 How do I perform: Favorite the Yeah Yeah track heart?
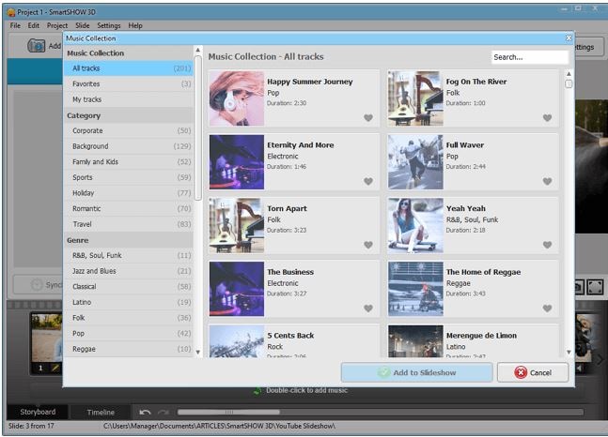[x=547, y=245]
